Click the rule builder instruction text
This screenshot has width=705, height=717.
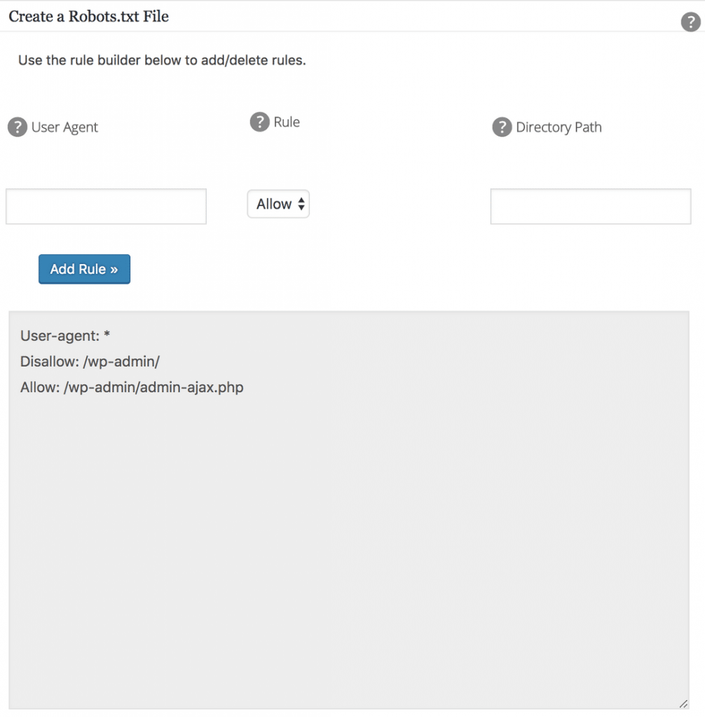[162, 60]
